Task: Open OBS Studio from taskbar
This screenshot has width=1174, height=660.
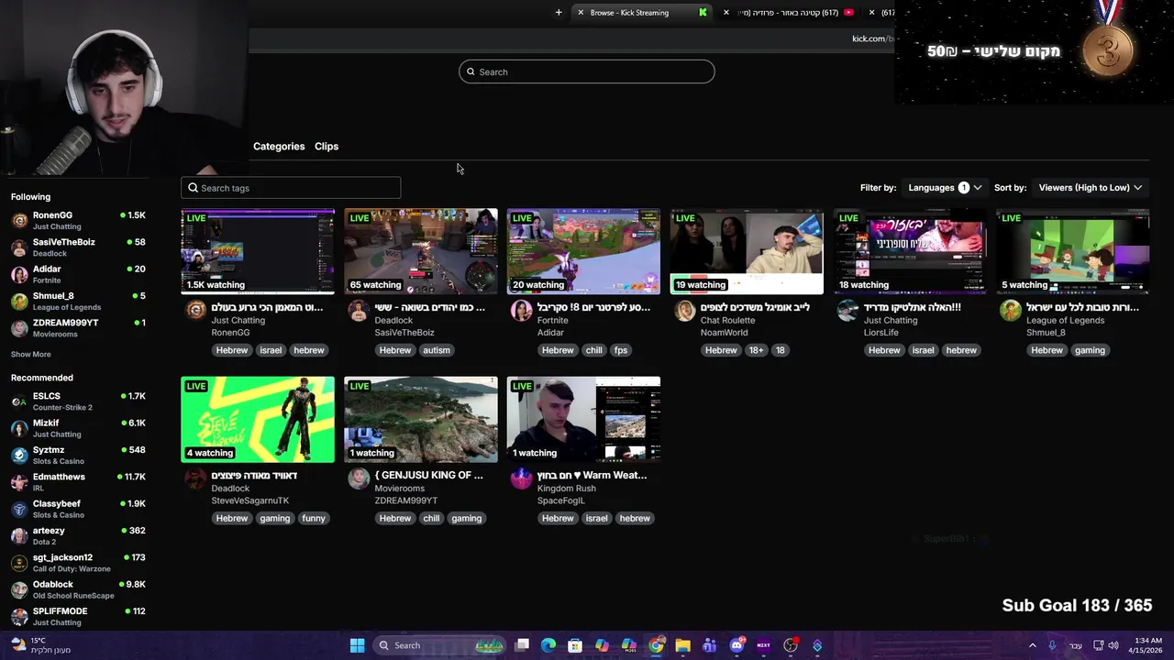Action: (791, 645)
